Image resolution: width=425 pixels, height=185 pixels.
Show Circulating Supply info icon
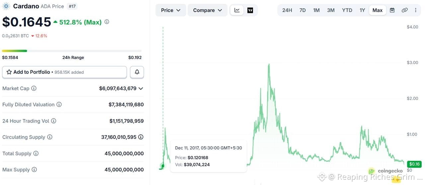49,137
